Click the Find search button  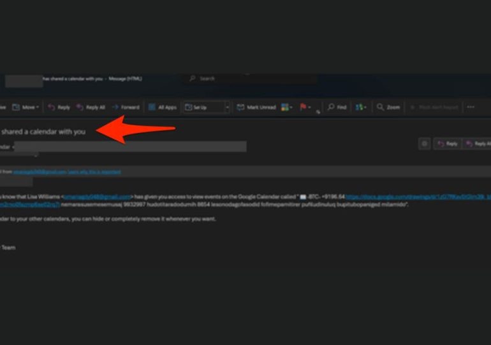(x=337, y=107)
